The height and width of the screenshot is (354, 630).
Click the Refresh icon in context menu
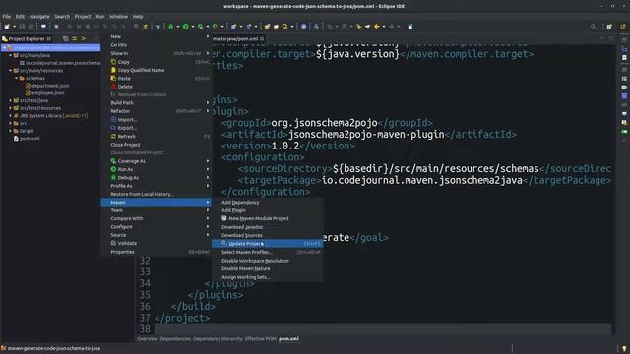click(x=114, y=137)
